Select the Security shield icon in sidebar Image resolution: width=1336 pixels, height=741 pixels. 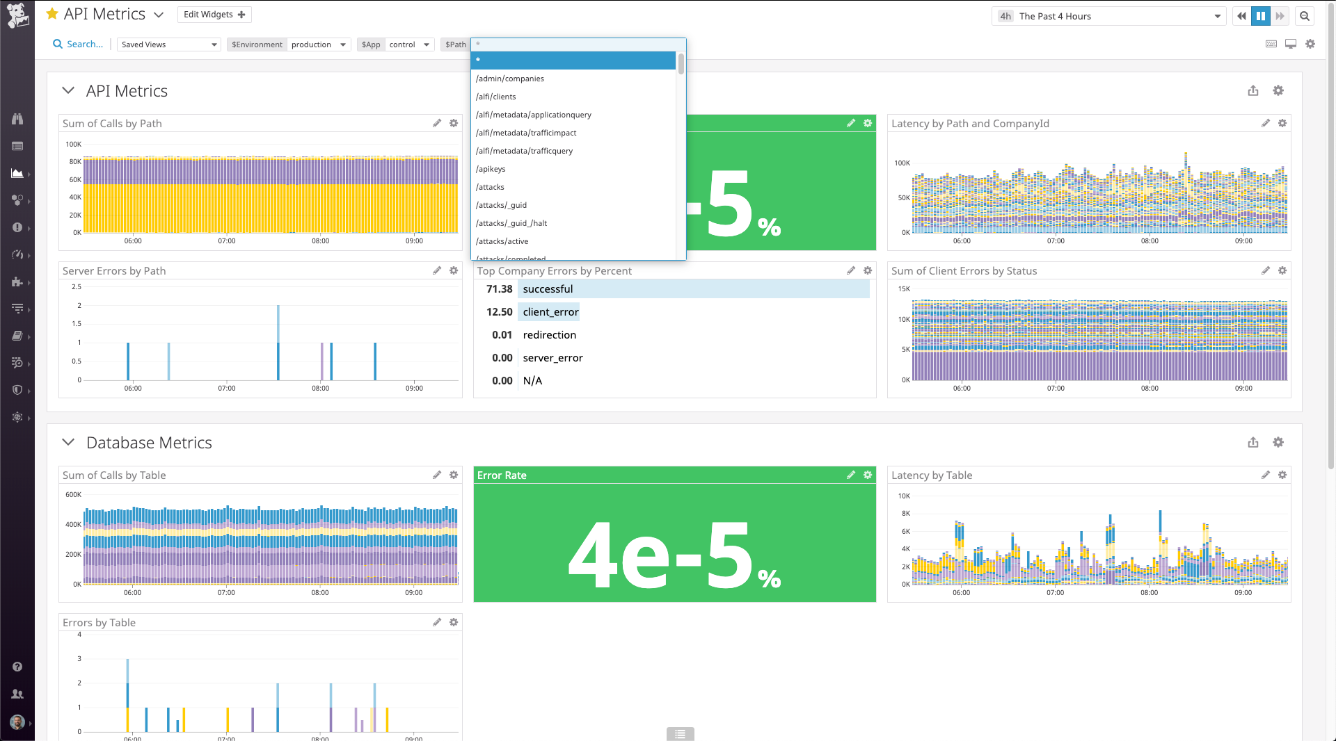point(17,390)
